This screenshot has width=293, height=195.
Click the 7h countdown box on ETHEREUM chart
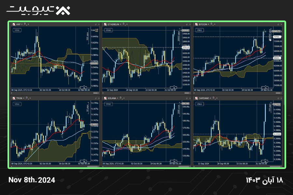coord(174,88)
